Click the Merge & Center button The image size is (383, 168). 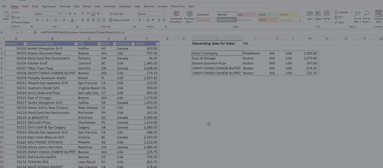pyautogui.click(x=120, y=20)
